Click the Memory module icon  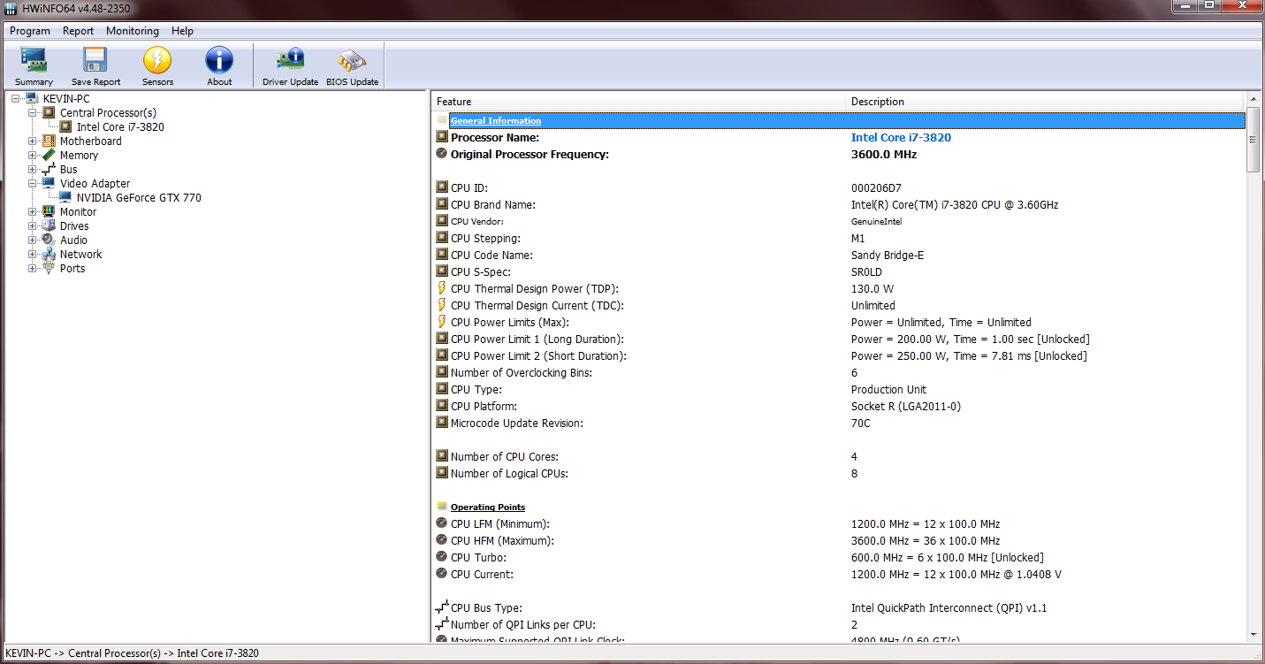pyautogui.click(x=49, y=155)
